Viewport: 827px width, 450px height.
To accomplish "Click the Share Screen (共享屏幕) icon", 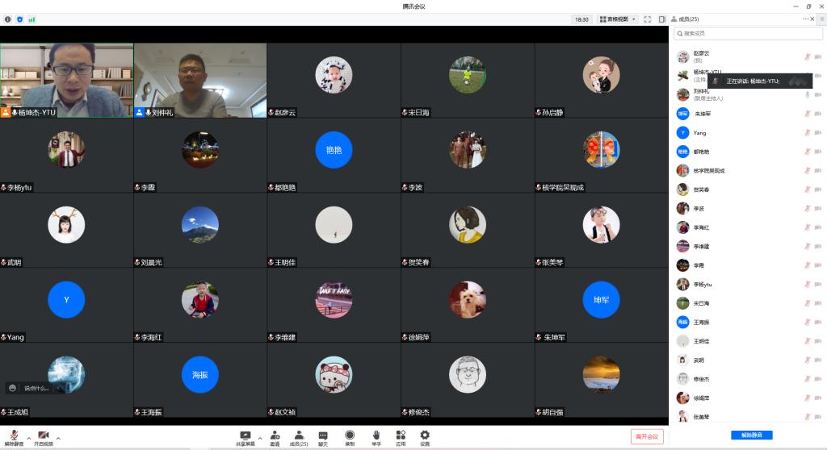I will pyautogui.click(x=246, y=435).
